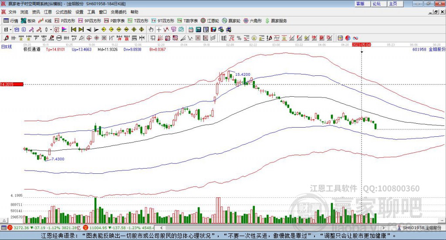Open the 公式选股 menu
Screen dimensions: 446x240
64,12
